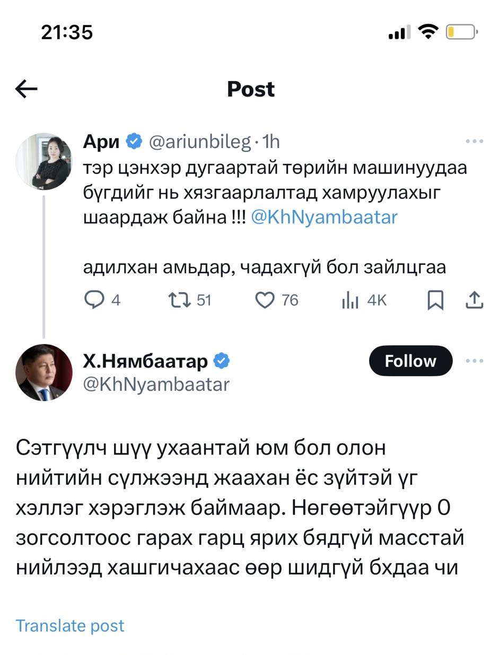Follow Х.Нямбаатар
This screenshot has height=655, width=499.
point(410,361)
